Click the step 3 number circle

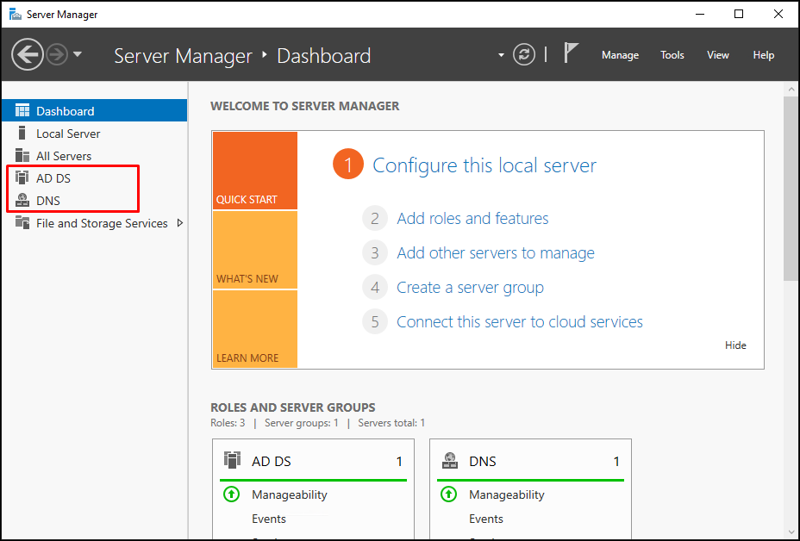click(x=375, y=253)
